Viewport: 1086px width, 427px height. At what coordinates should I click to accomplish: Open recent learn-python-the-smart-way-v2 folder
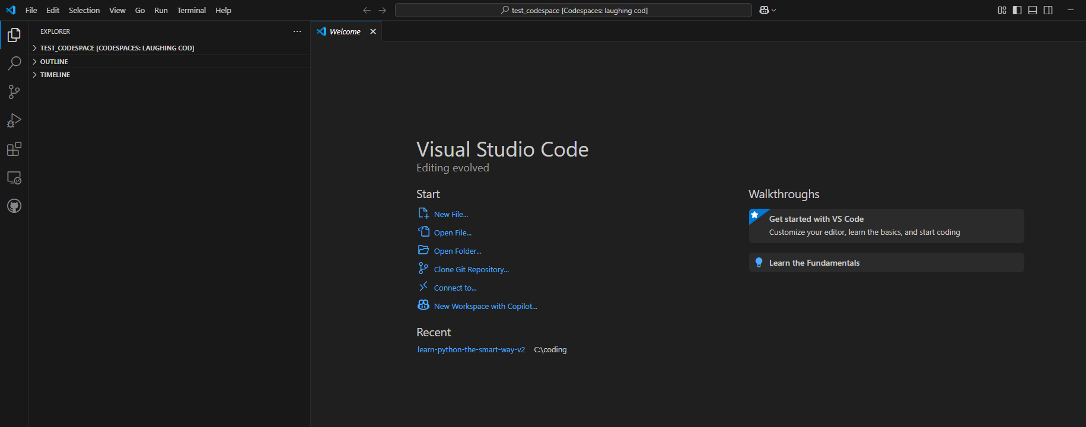[x=471, y=350]
